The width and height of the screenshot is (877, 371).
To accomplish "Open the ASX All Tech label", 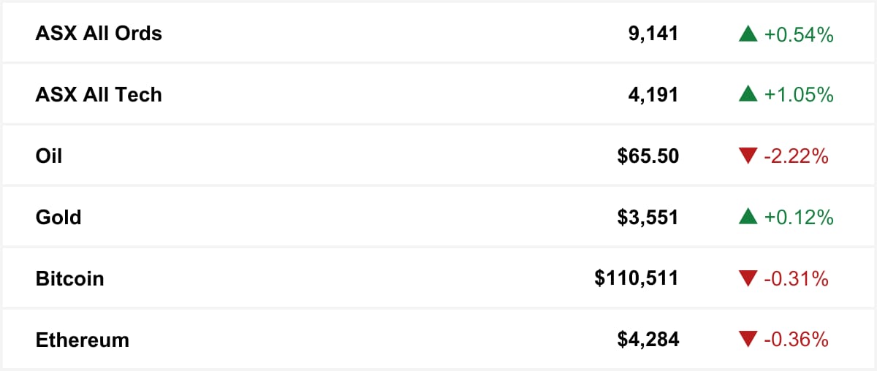I will pos(99,95).
